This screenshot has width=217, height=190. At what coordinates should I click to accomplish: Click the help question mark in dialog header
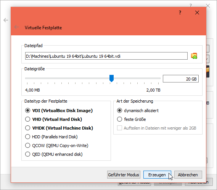[180, 13]
